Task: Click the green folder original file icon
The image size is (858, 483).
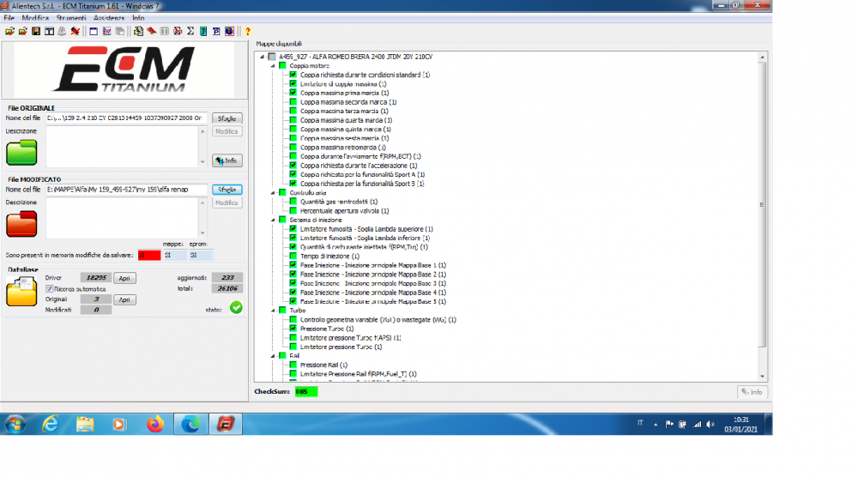Action: pyautogui.click(x=21, y=152)
